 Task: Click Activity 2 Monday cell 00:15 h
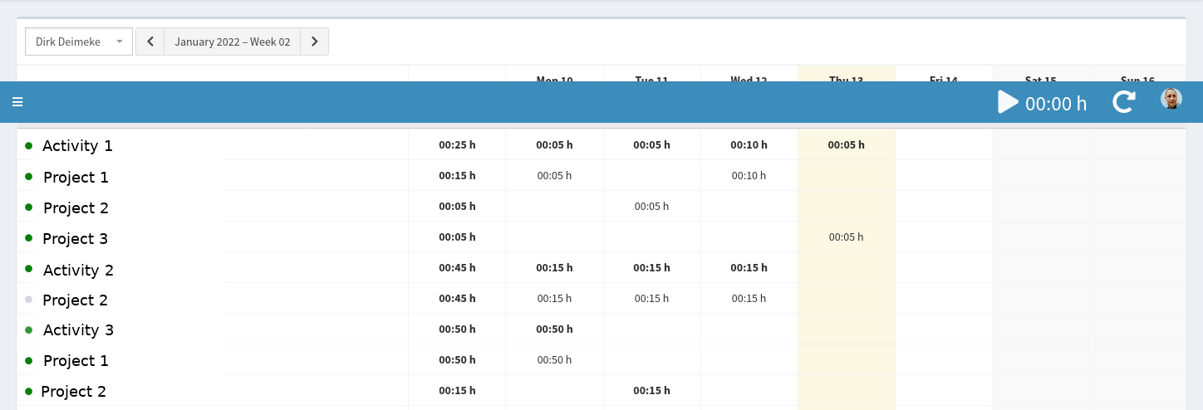554,267
